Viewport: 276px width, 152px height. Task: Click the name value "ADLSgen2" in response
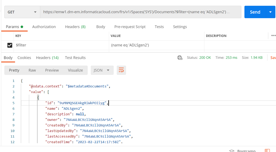(x=72, y=108)
